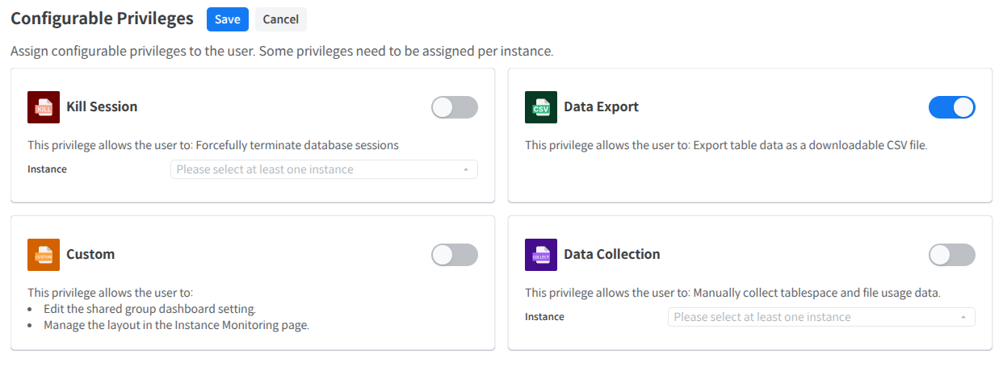Select the Kill Session card title

coord(102,106)
